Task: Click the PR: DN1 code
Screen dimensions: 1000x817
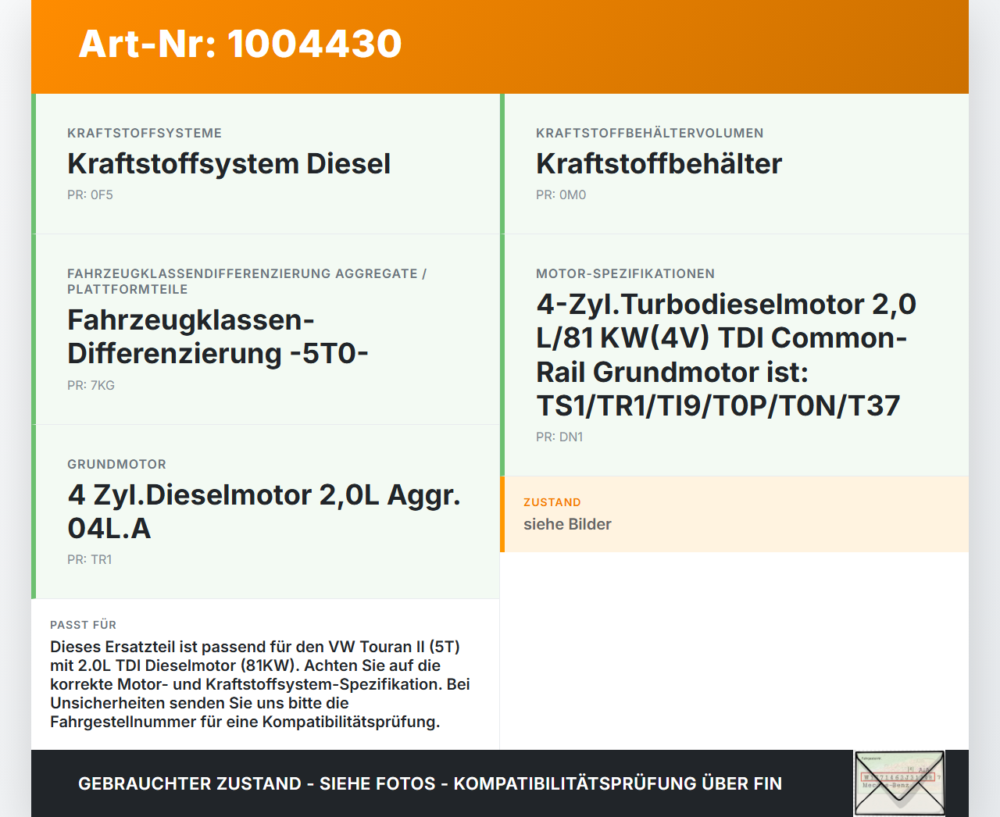Action: click(559, 437)
